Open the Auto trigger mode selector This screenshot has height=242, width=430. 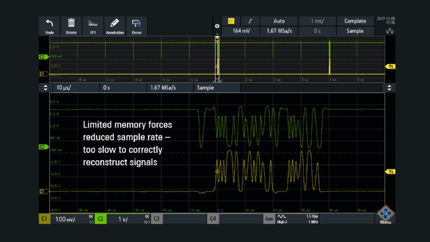coord(279,21)
